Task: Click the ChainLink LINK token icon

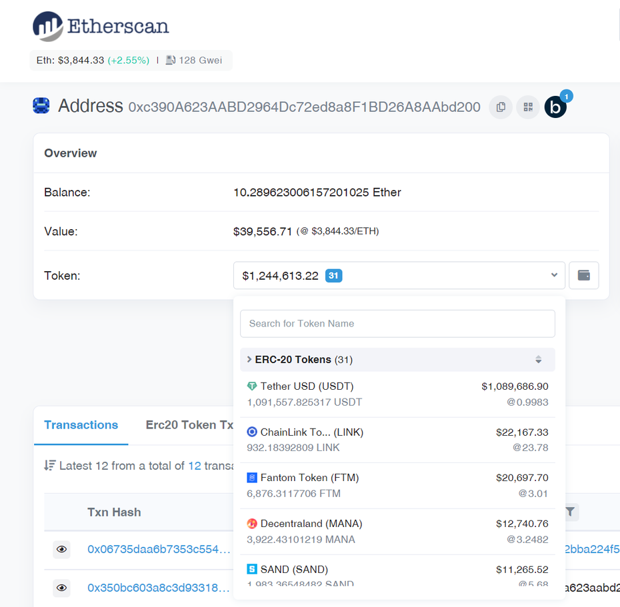Action: click(x=251, y=432)
